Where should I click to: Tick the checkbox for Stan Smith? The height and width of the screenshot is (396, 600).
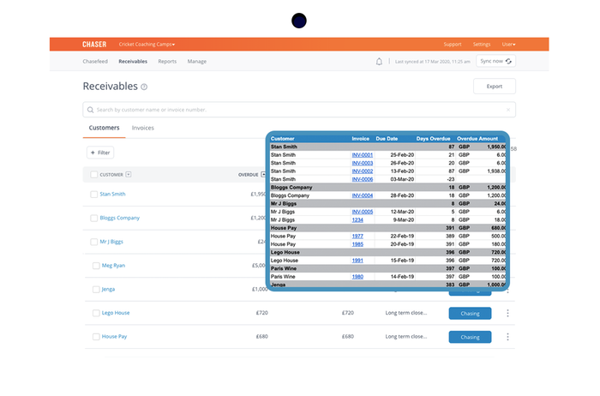coord(93,195)
